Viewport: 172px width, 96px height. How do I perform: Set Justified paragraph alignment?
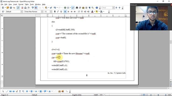(75, 11)
